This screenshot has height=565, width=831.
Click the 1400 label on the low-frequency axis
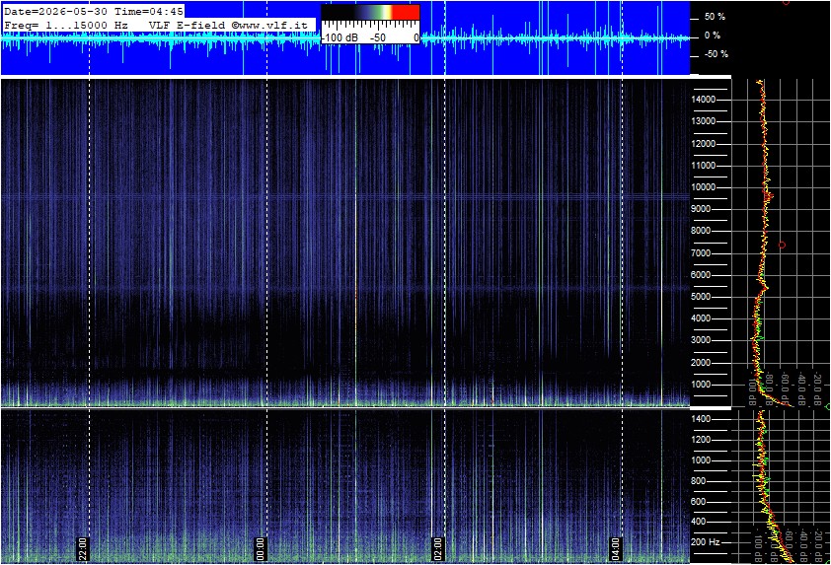[x=701, y=419]
